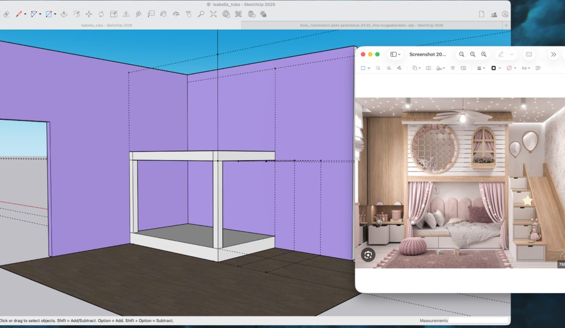565x328 pixels.
Task: Zoom in on the Preview image
Action: pyautogui.click(x=484, y=55)
